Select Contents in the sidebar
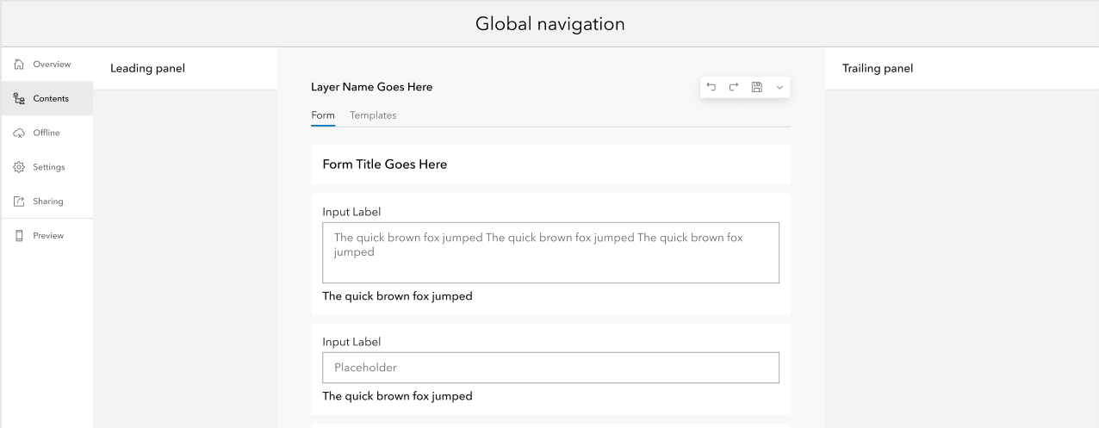The width and height of the screenshot is (1099, 428). 47,99
